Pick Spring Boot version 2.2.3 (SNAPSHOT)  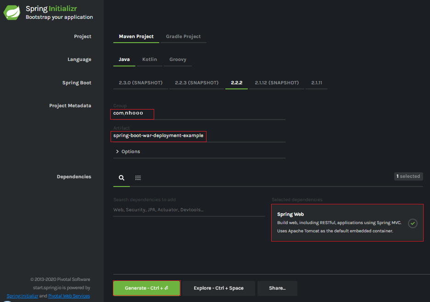pyautogui.click(x=196, y=83)
